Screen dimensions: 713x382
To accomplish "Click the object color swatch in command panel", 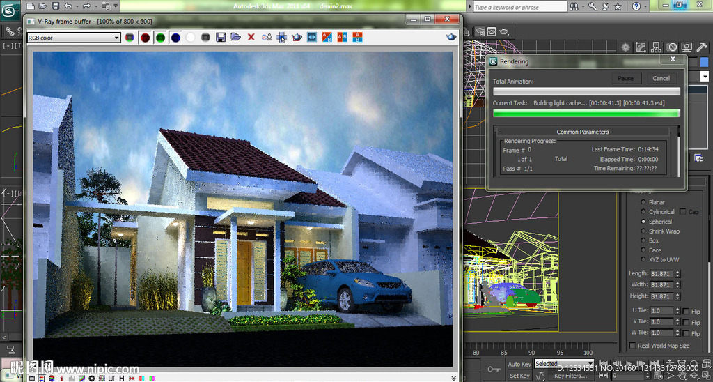I will point(704,63).
